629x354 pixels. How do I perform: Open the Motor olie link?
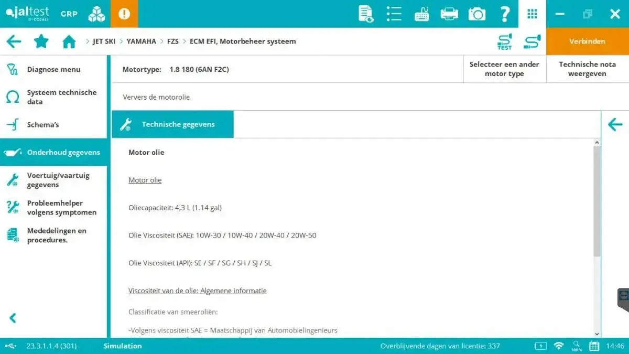coord(145,180)
